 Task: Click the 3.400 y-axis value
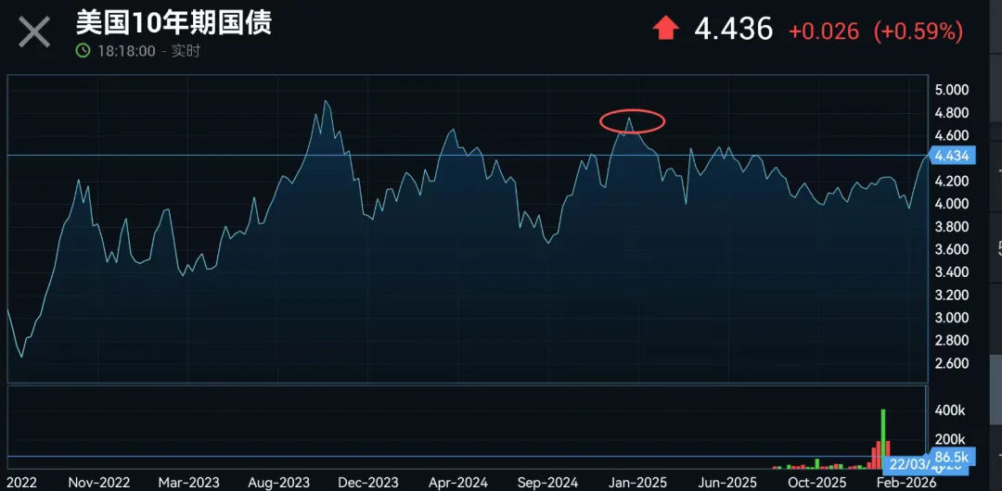[x=952, y=272]
